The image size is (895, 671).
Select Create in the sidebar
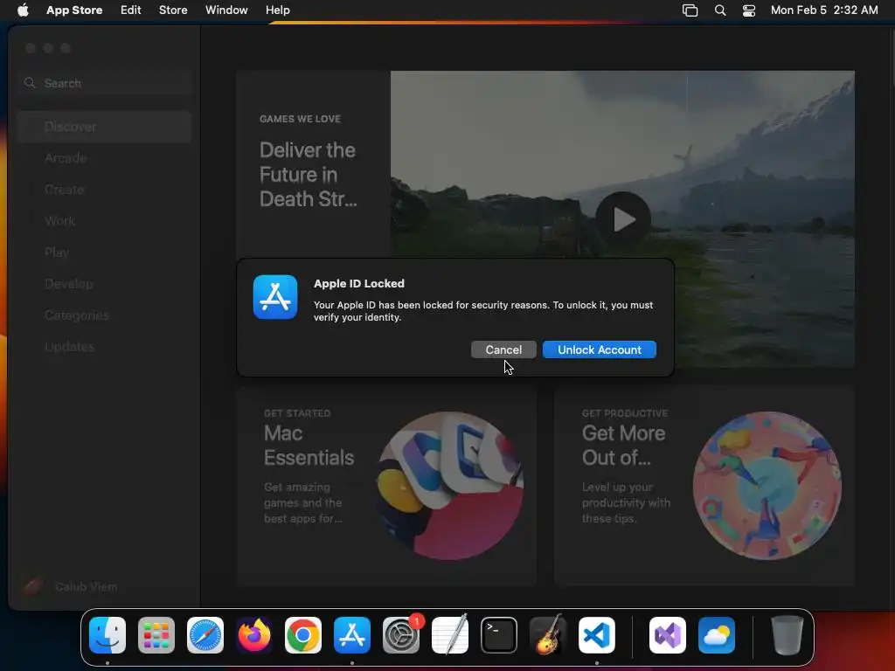coord(105,190)
